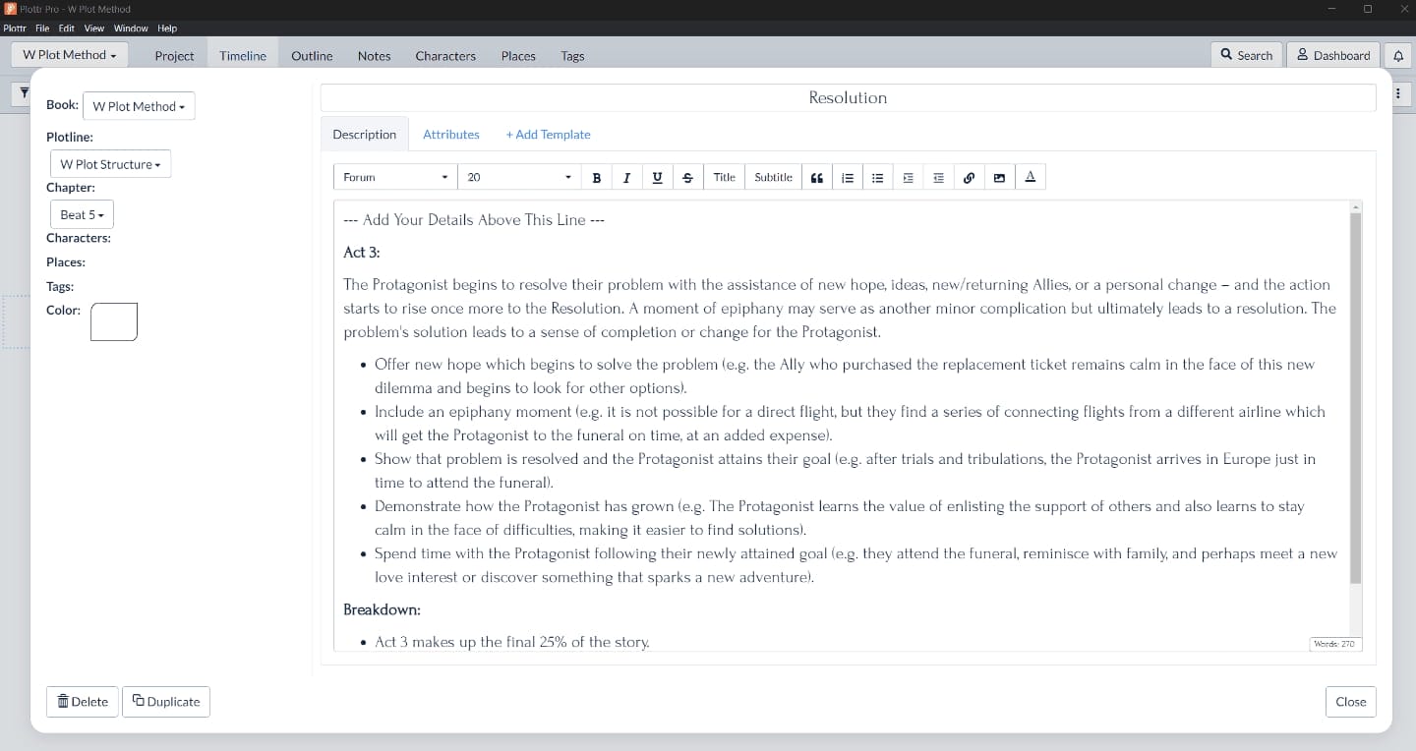Viewport: 1416px width, 751px height.
Task: Apply a numbered list
Action: point(848,177)
